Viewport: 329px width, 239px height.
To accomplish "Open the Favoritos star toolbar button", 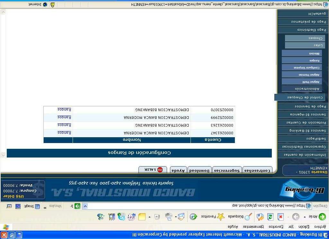I will 213,216.
